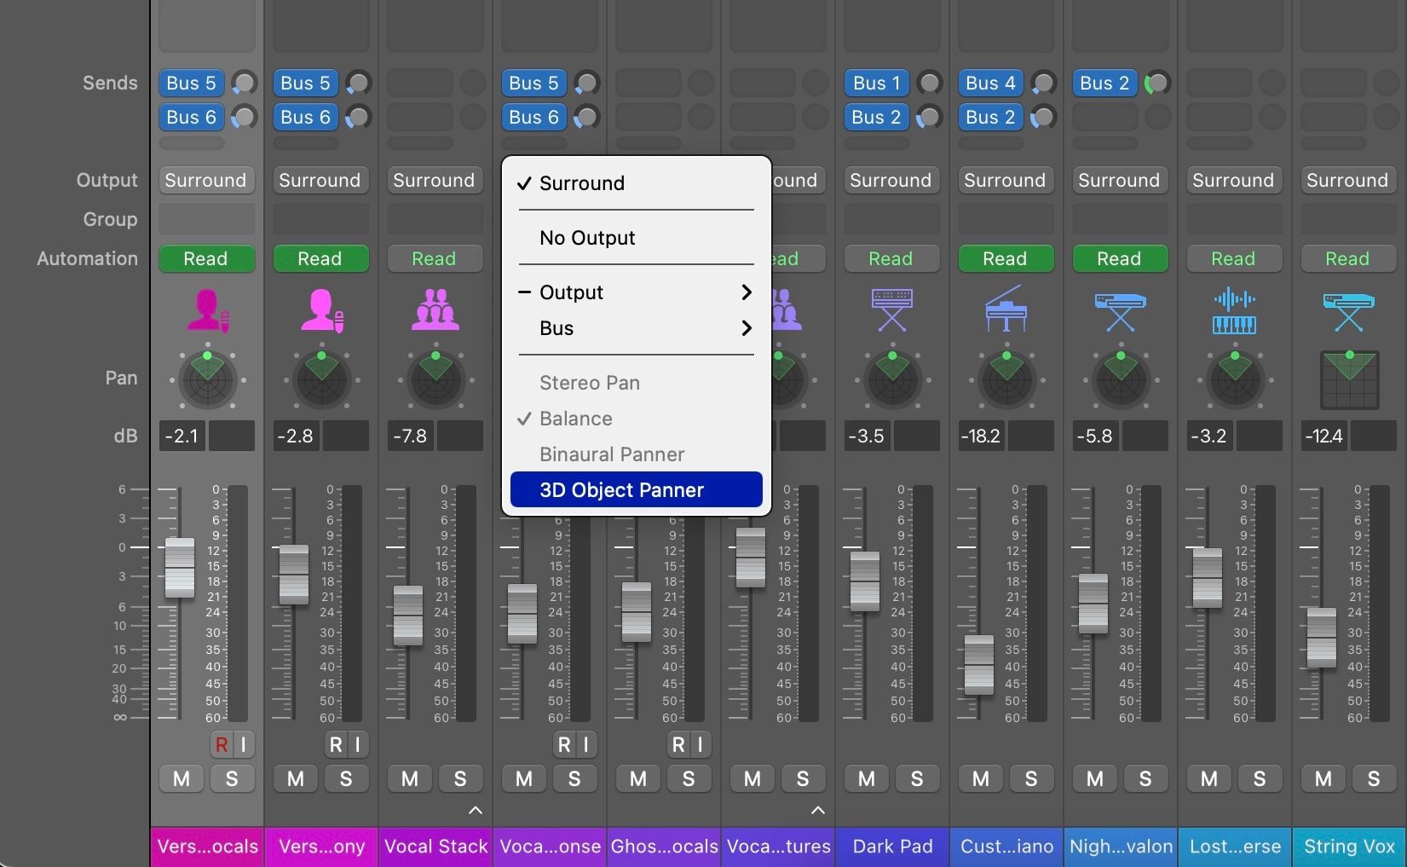Expand the Output submenu in the pan menu
This screenshot has height=867, width=1407.
click(x=636, y=292)
